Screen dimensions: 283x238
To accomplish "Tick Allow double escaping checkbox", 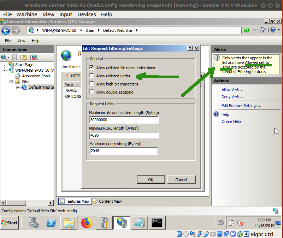I will (92, 92).
